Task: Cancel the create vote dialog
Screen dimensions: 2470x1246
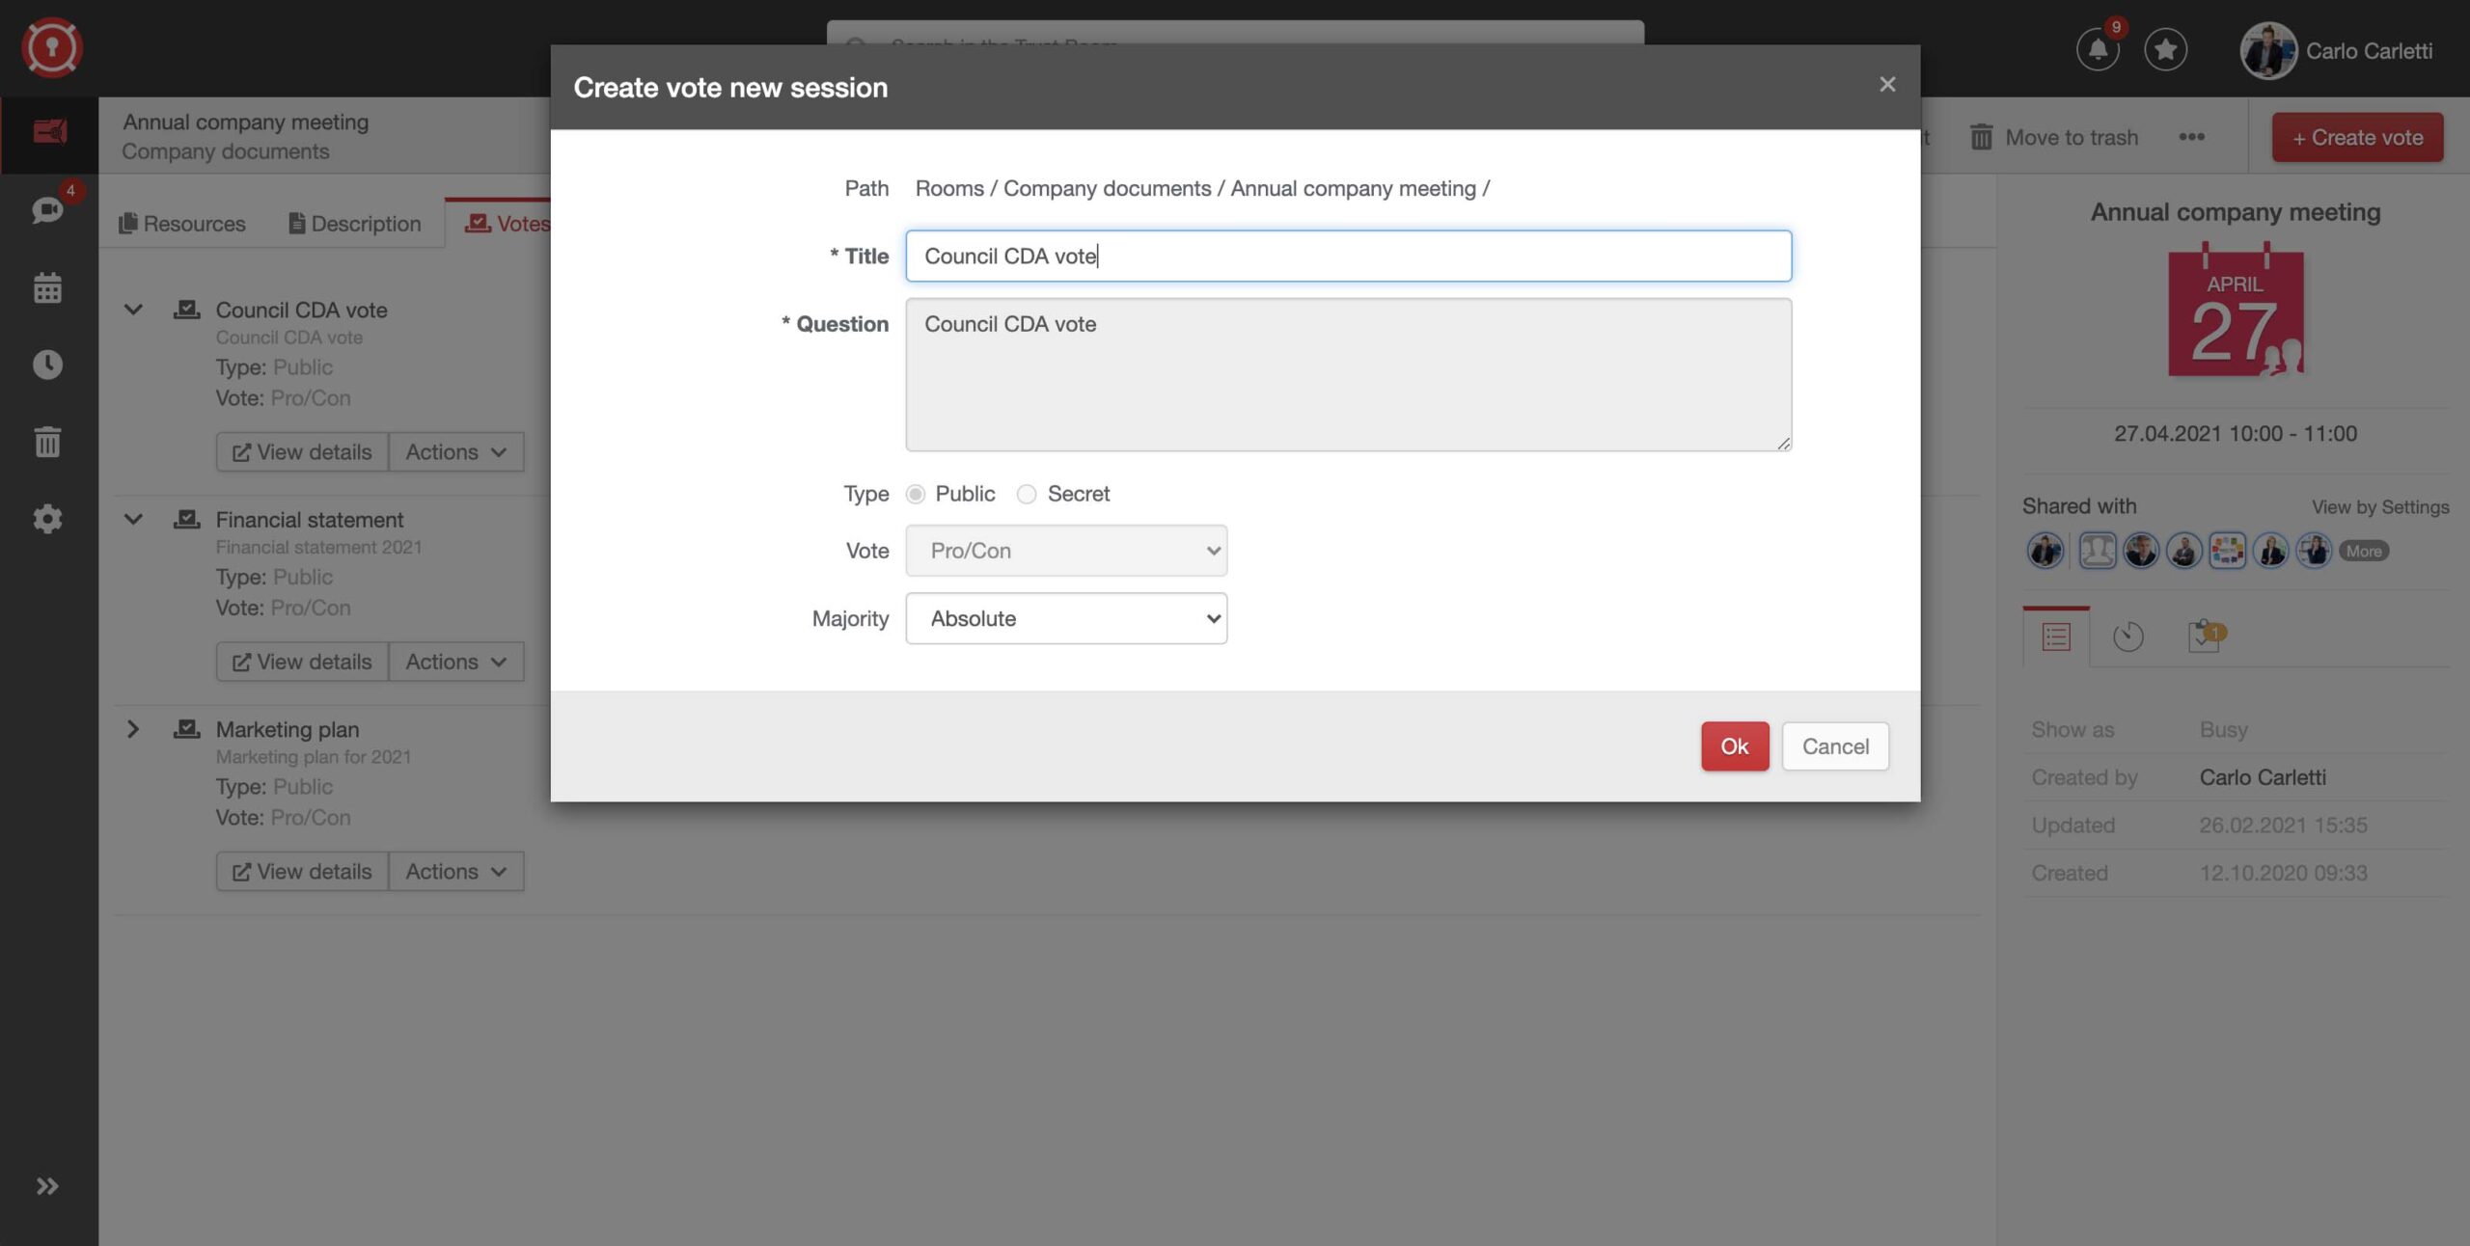Action: click(x=1834, y=745)
